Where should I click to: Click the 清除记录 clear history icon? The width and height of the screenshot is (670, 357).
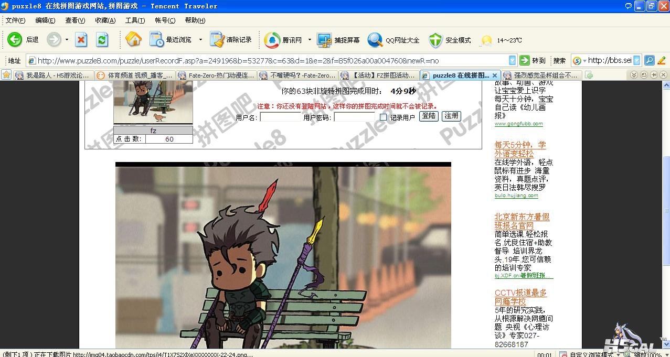pyautogui.click(x=217, y=39)
